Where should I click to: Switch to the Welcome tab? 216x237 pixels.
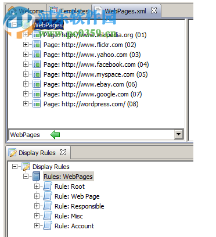pyautogui.click(x=26, y=11)
